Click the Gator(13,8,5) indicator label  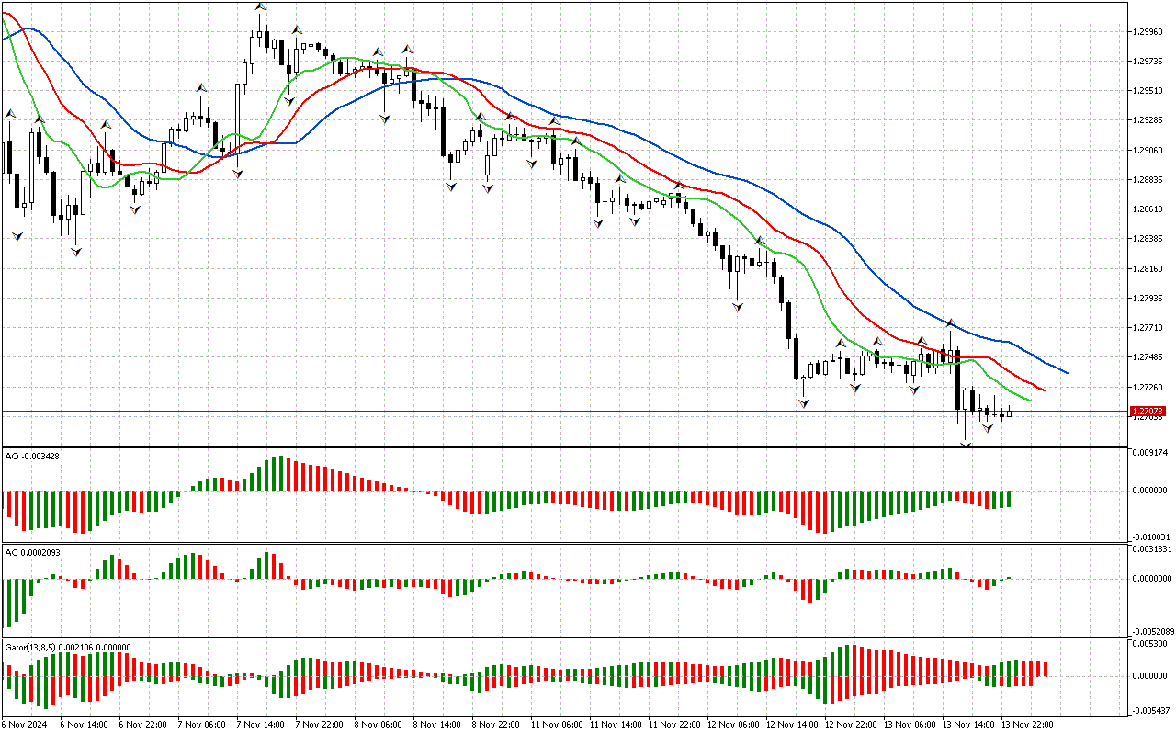coord(68,647)
